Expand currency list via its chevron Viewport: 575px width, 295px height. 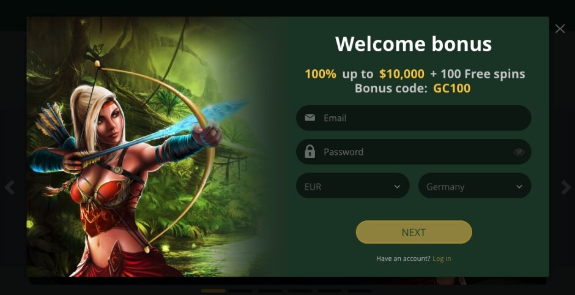(x=397, y=187)
